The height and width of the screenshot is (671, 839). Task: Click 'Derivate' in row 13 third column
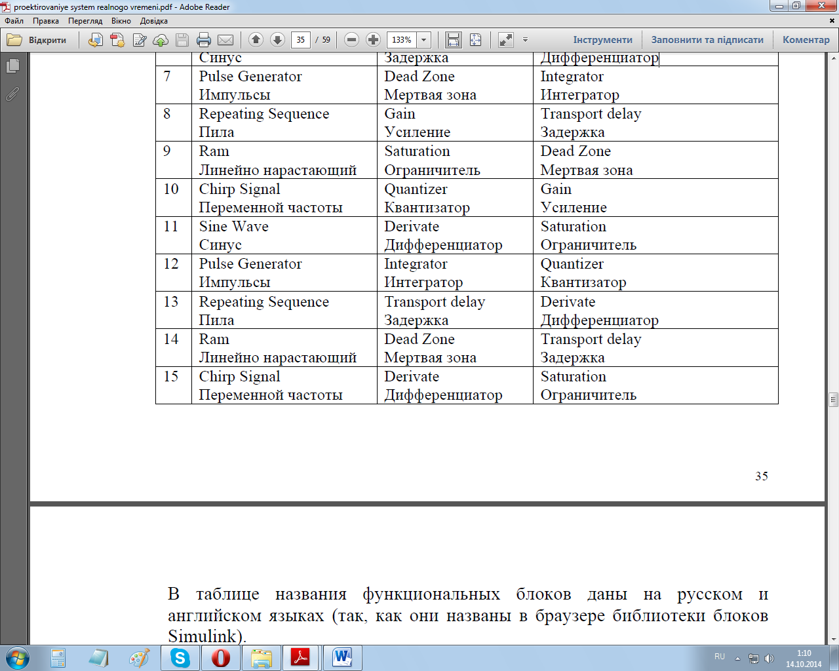(568, 301)
